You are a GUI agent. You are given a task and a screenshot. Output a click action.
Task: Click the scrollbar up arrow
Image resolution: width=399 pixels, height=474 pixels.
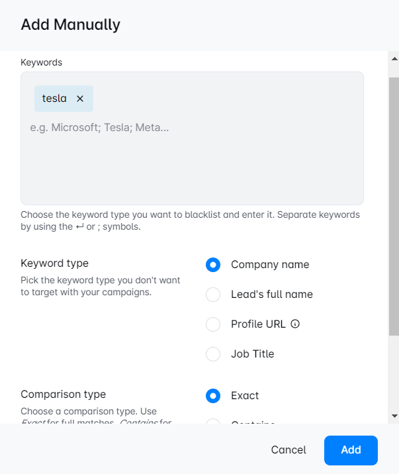394,59
